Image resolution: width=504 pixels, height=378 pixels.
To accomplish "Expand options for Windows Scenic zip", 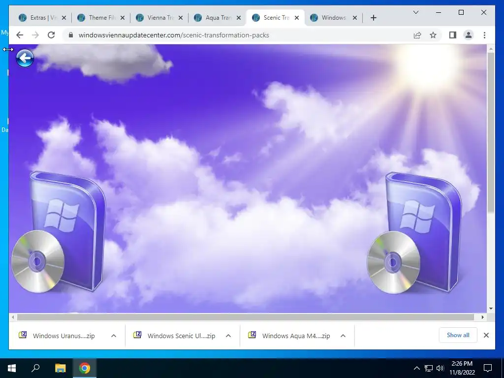I will 228,336.
